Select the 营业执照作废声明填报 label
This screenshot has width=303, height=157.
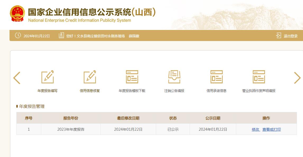259,91
